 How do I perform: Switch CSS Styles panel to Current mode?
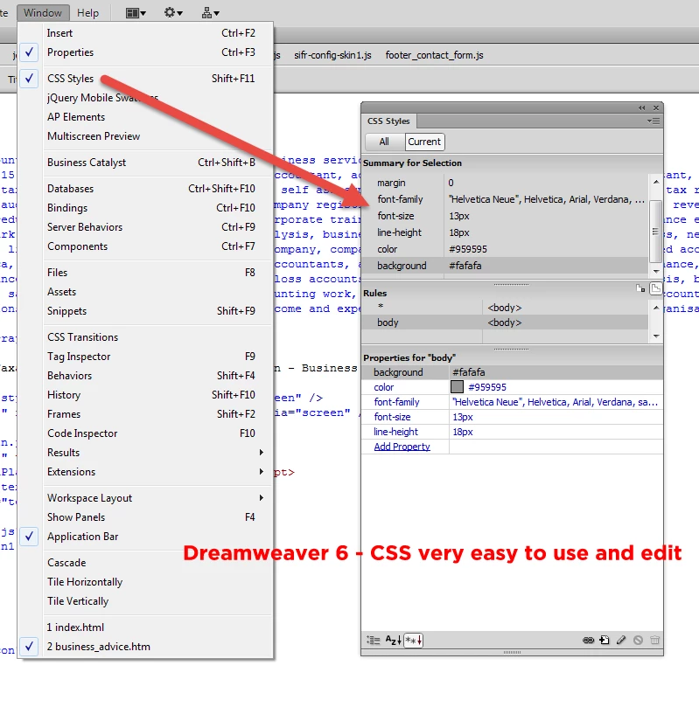click(x=424, y=142)
